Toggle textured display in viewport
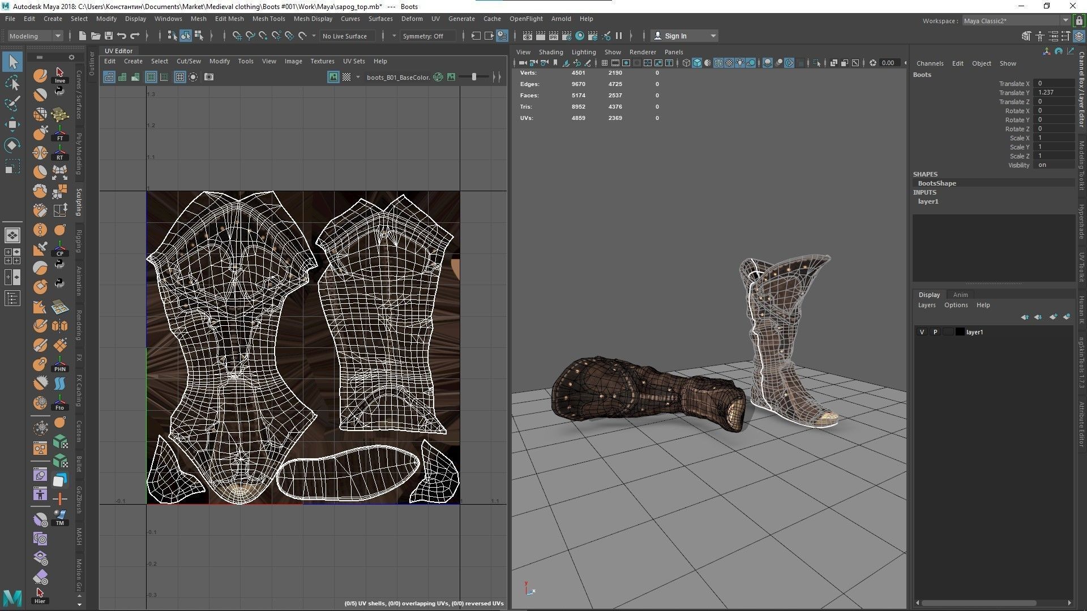The height and width of the screenshot is (611, 1087). tap(729, 63)
